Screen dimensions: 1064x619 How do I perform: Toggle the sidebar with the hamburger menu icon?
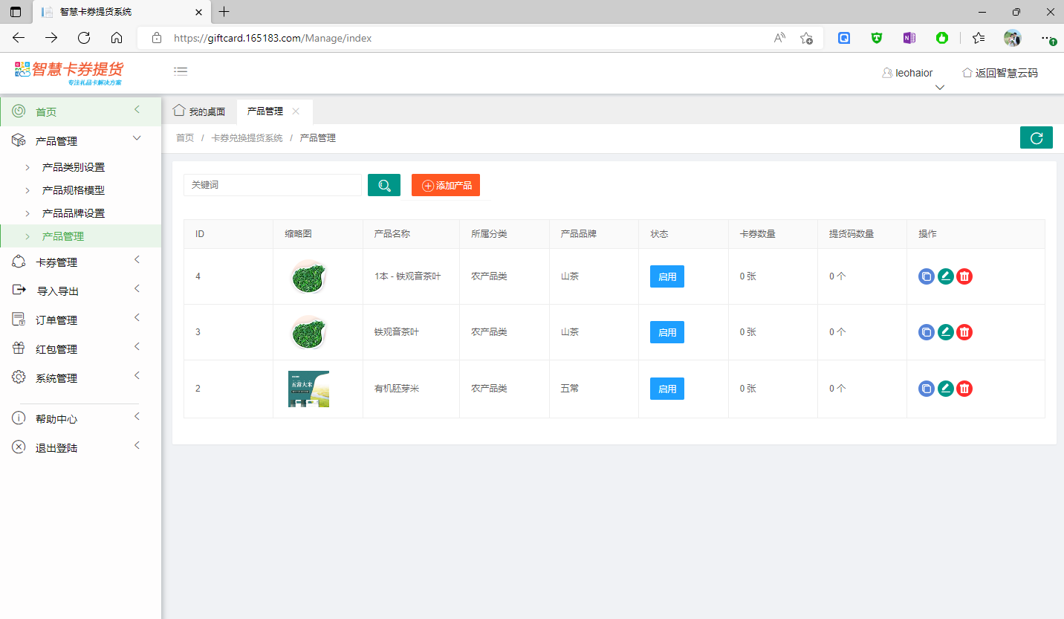(x=181, y=71)
